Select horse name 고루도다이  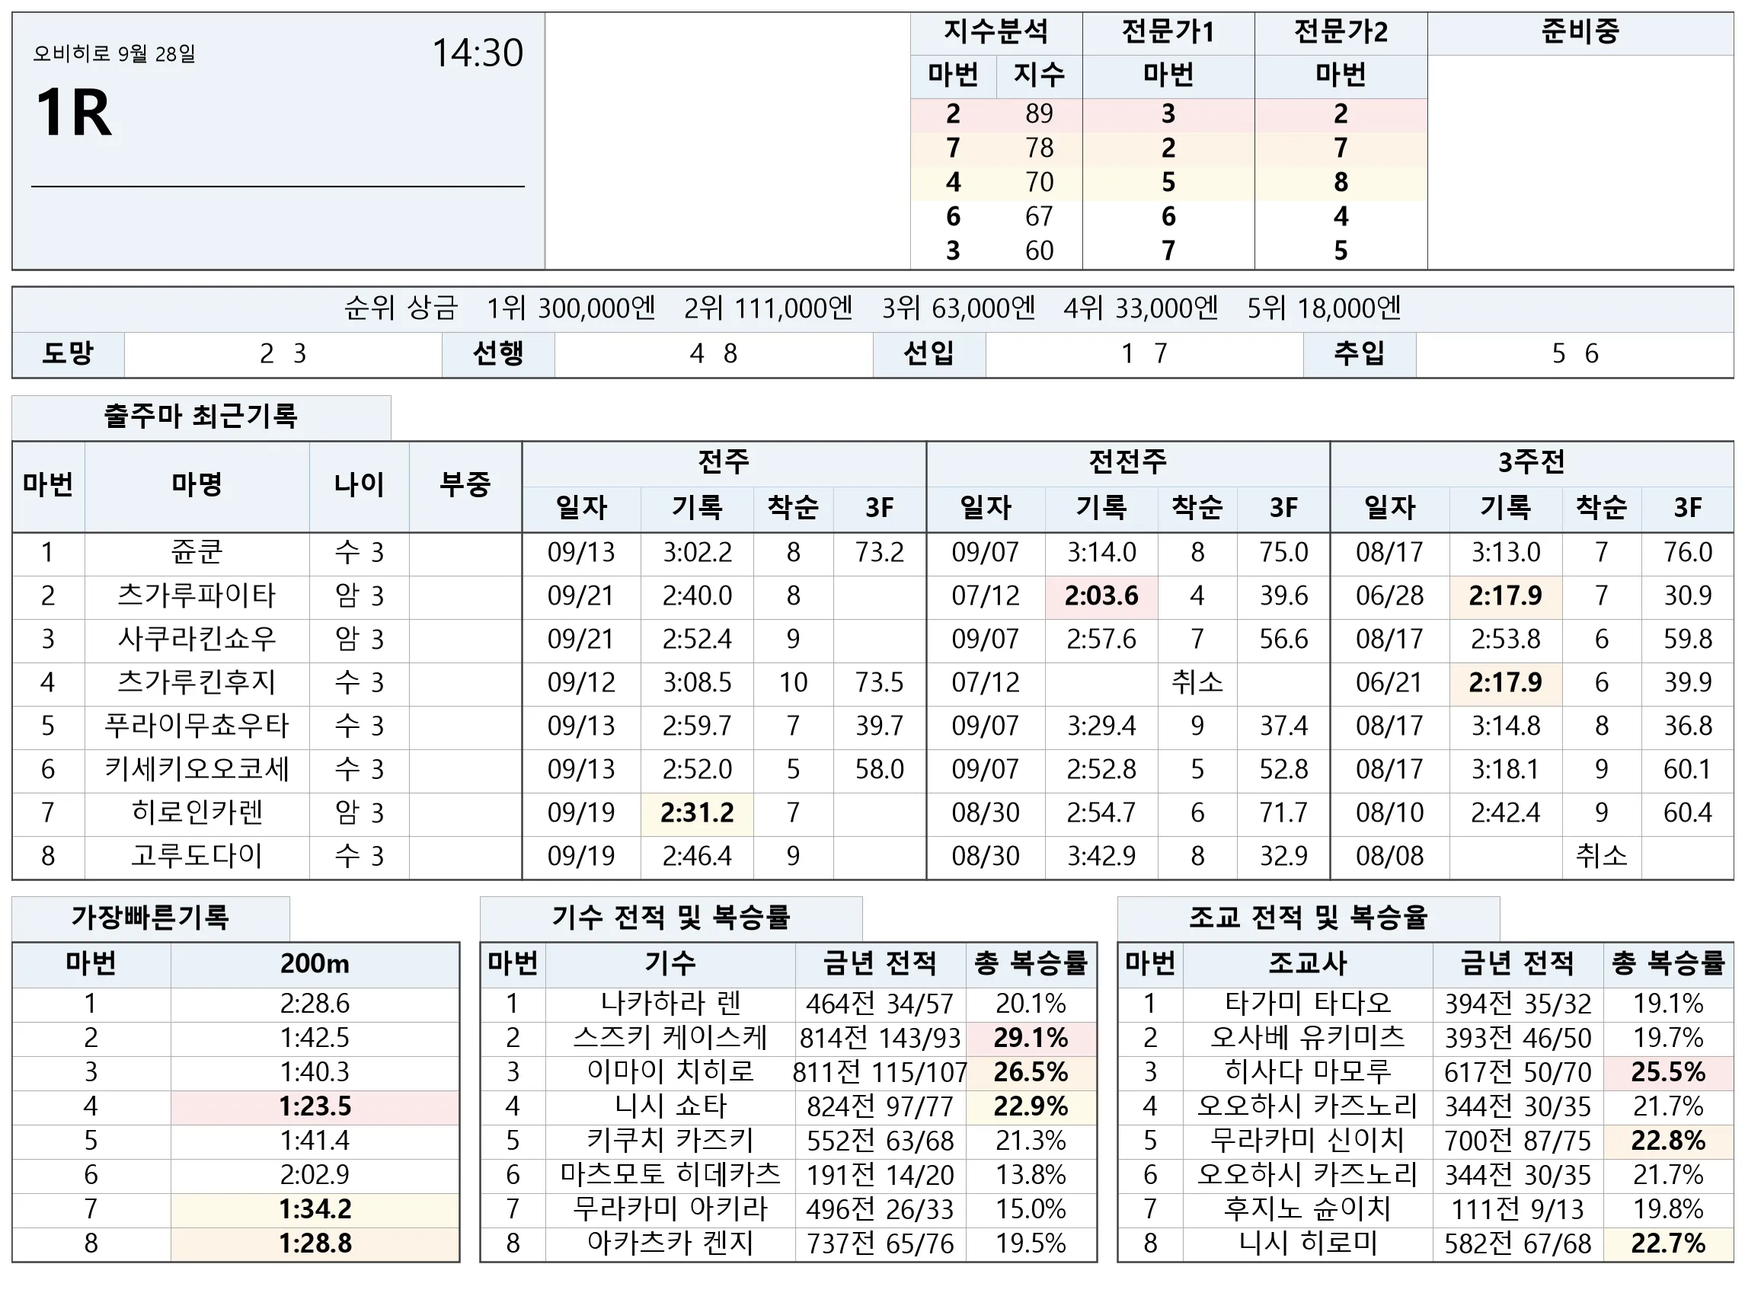[197, 856]
